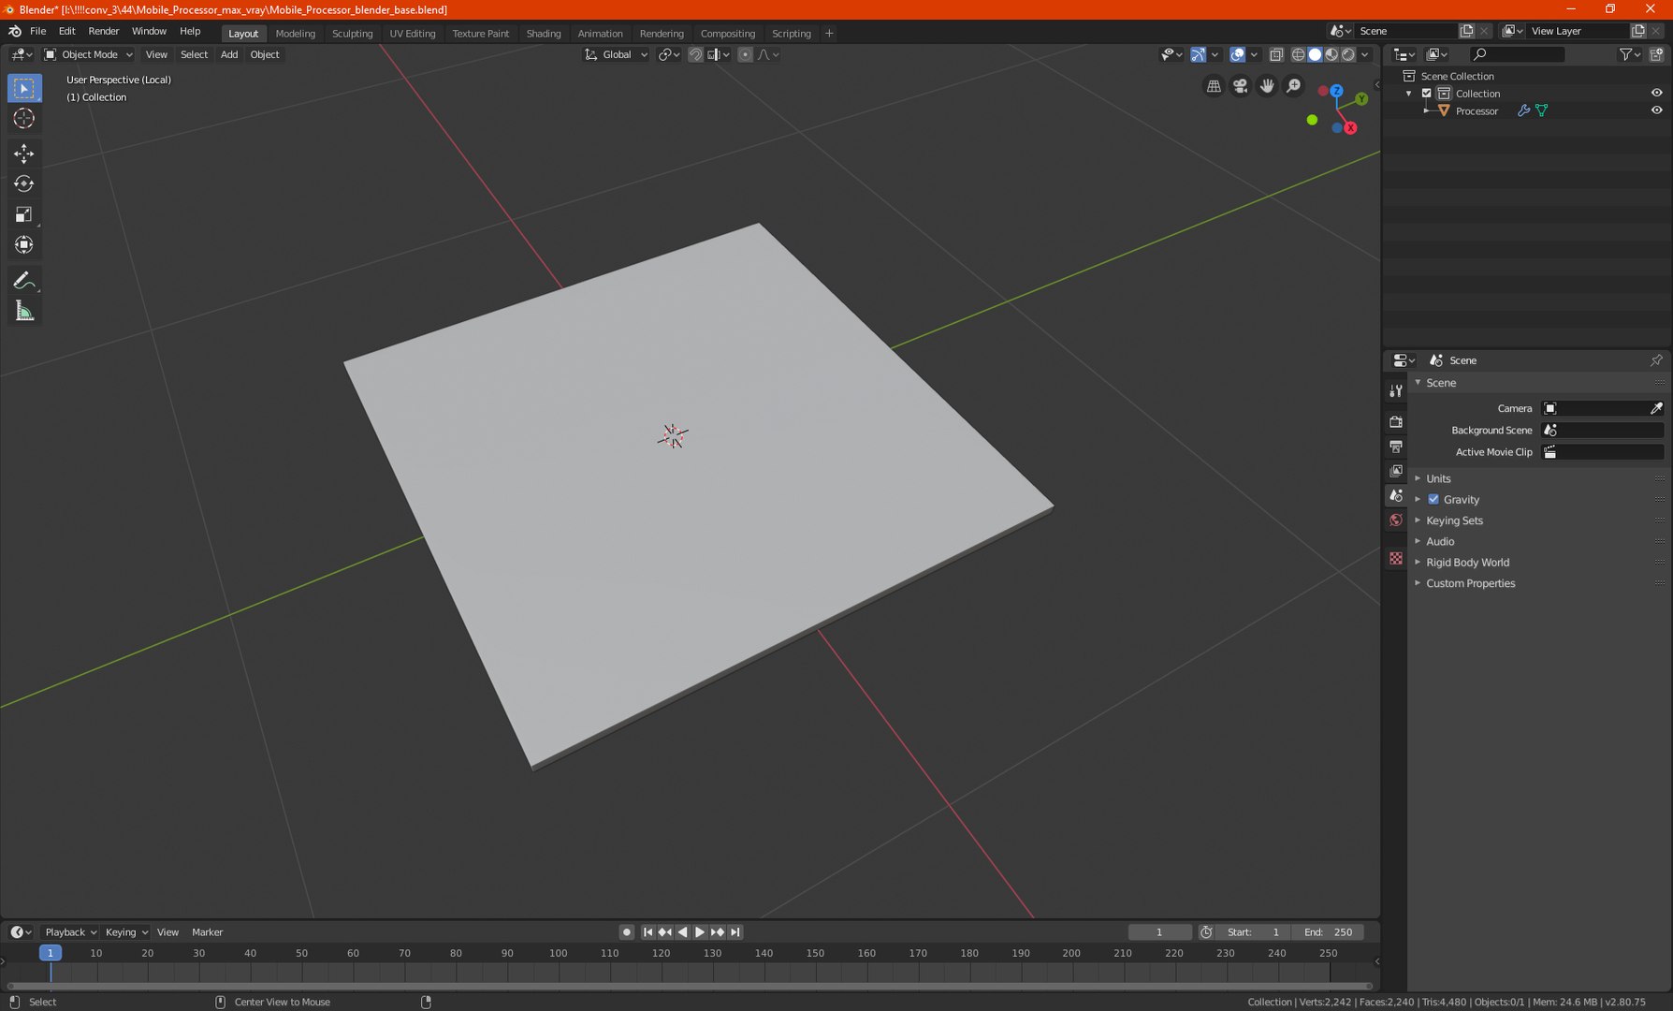Viewport: 1673px width, 1011px height.
Task: Open the Render menu
Action: [x=104, y=31]
